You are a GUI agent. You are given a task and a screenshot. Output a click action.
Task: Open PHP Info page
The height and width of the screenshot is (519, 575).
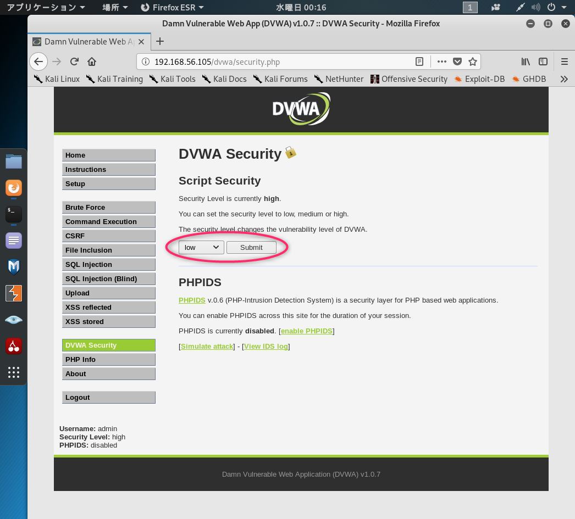[108, 359]
